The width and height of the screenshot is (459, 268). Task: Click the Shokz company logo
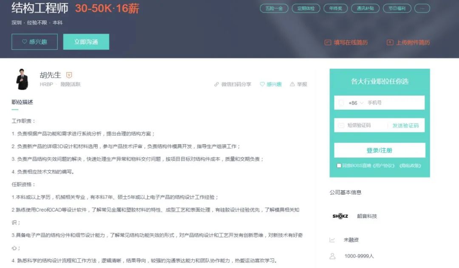[x=340, y=216]
